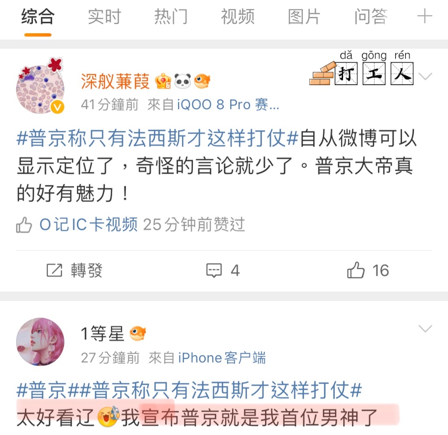The width and height of the screenshot is (448, 435).
Task: Open comments icon showing 4 replies
Action: tap(214, 270)
